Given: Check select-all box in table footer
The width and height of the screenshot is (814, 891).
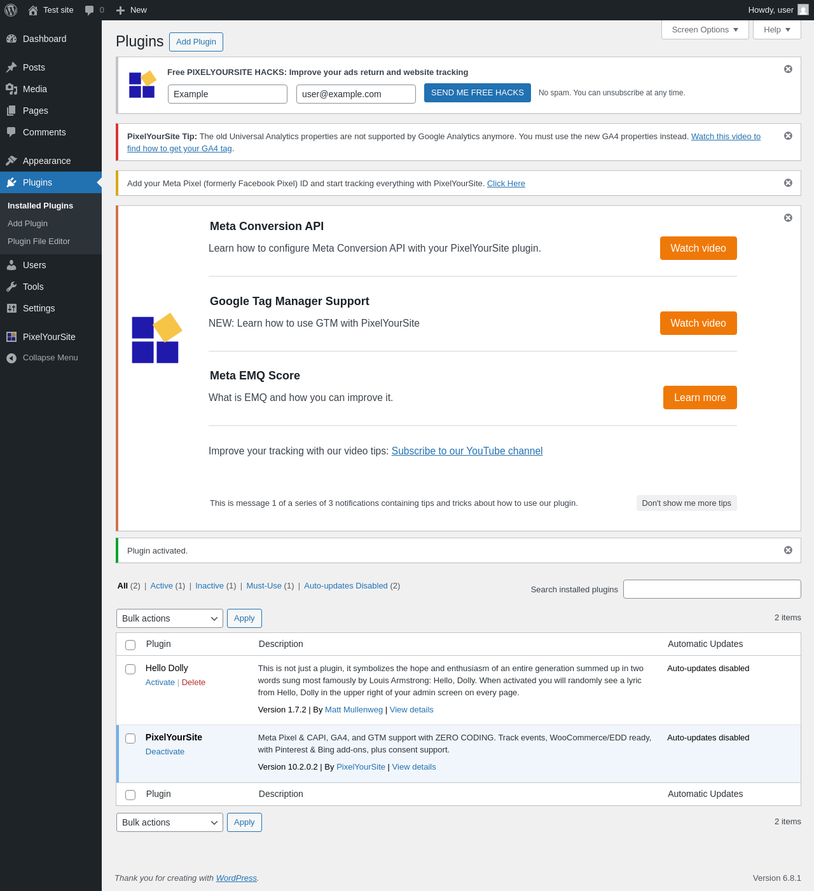Looking at the screenshot, I should click(x=130, y=795).
